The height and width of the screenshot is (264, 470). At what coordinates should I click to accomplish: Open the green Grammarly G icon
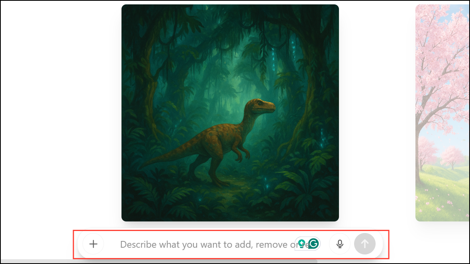[313, 244]
